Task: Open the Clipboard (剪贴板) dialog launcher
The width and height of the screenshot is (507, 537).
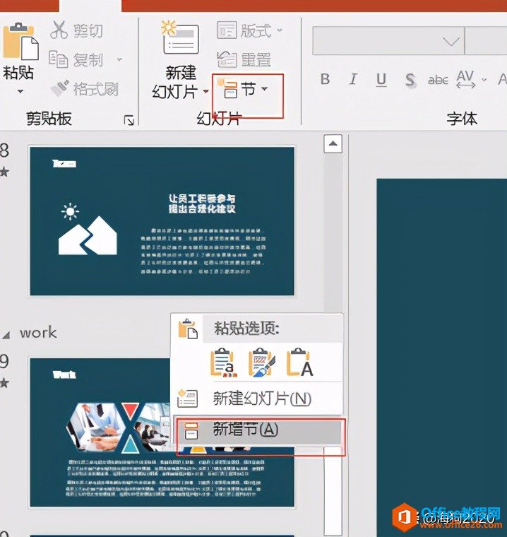Action: click(x=129, y=120)
